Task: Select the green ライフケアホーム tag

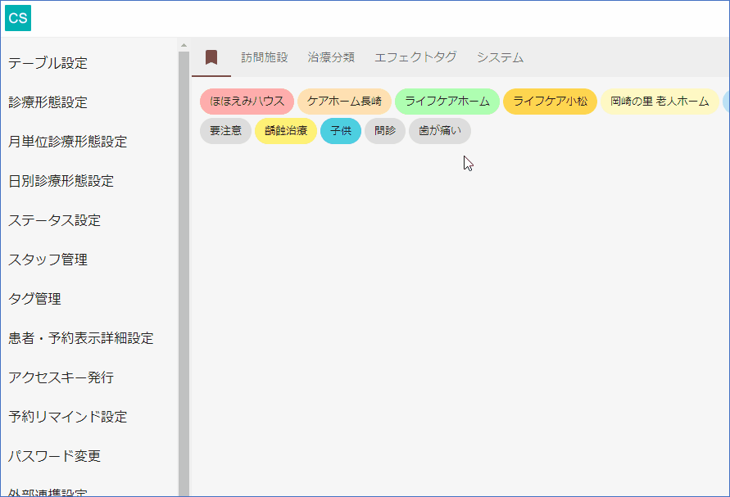Action: click(447, 102)
